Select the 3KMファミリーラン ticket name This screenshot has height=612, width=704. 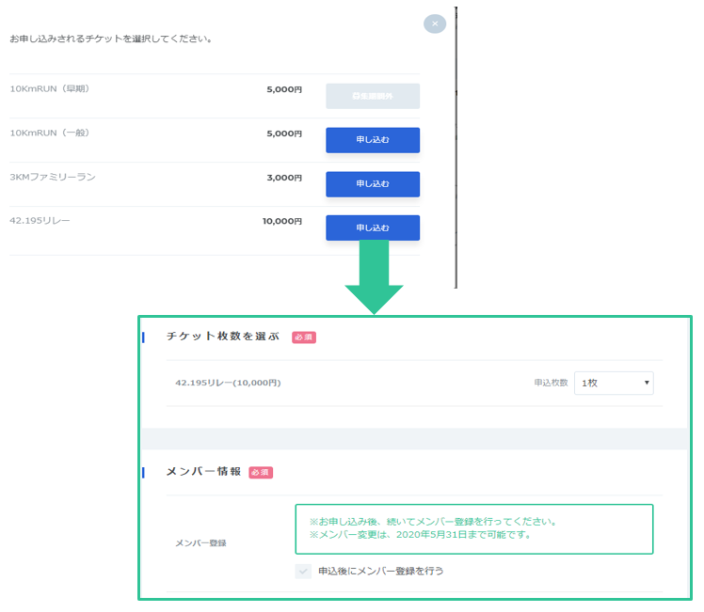53,177
